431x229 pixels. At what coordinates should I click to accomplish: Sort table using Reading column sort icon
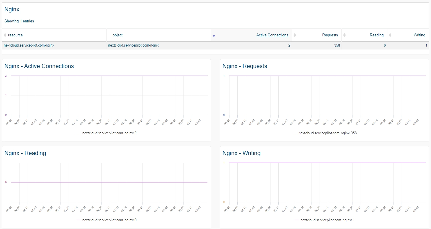344,35
